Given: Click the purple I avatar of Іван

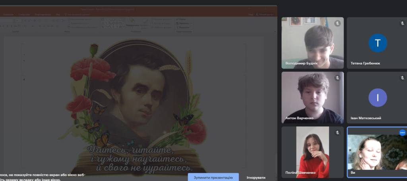Looking at the screenshot, I should (378, 97).
